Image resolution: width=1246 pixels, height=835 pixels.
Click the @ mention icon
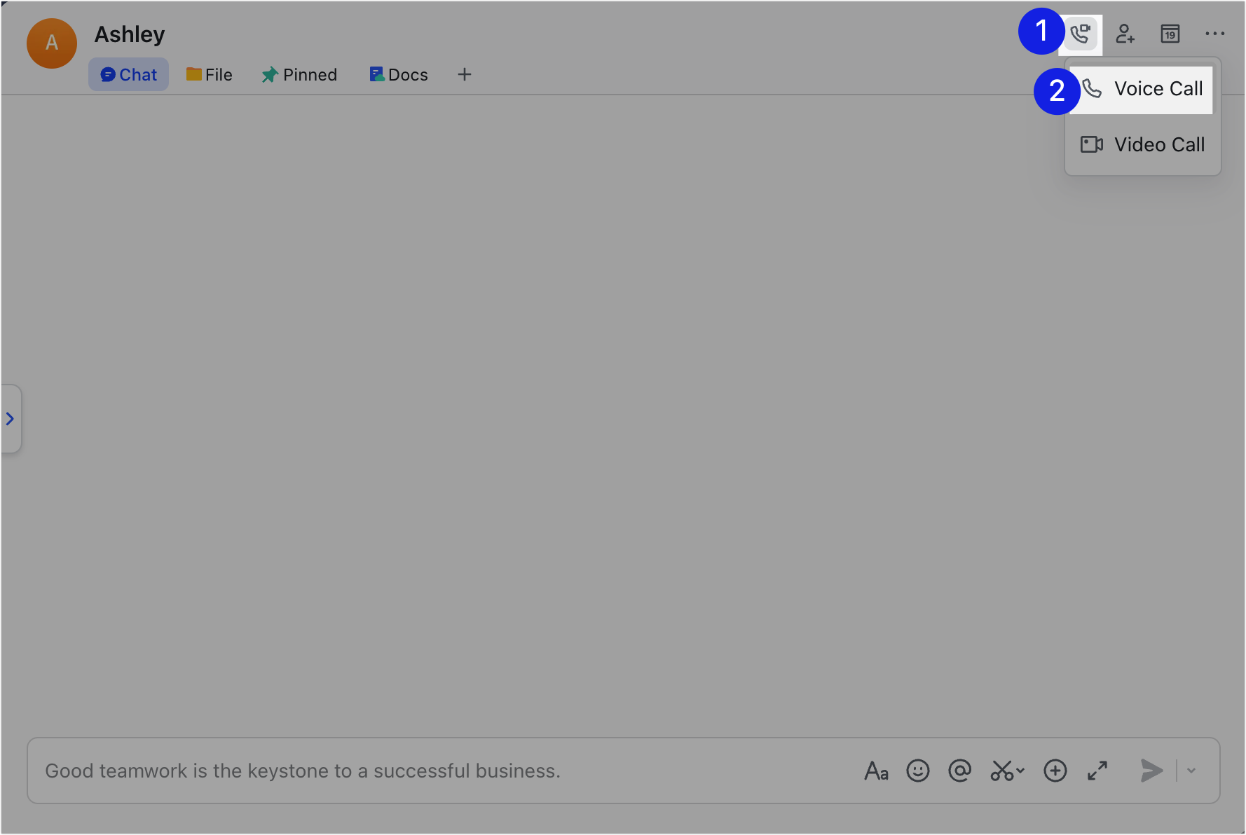pos(959,771)
